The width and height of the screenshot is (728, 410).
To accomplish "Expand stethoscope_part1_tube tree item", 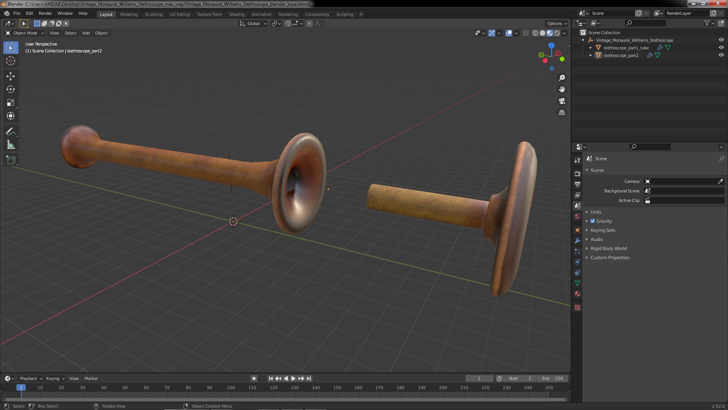I will tap(591, 47).
